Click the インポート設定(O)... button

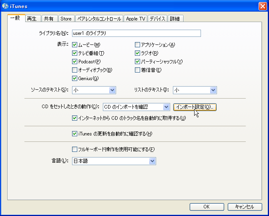click(195, 107)
